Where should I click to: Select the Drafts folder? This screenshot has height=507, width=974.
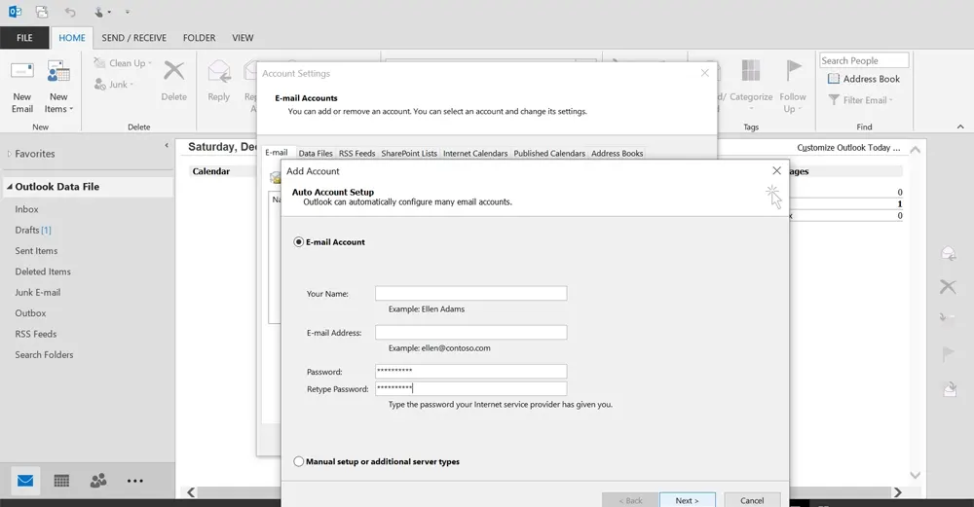[33, 231]
